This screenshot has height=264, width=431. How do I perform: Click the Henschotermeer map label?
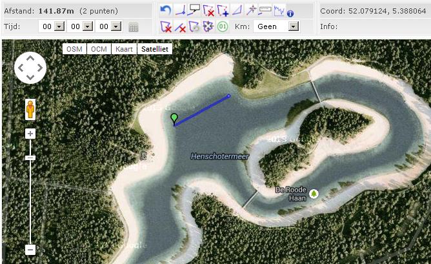[x=219, y=156]
